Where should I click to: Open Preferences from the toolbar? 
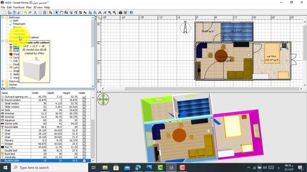pyautogui.click(x=19, y=12)
